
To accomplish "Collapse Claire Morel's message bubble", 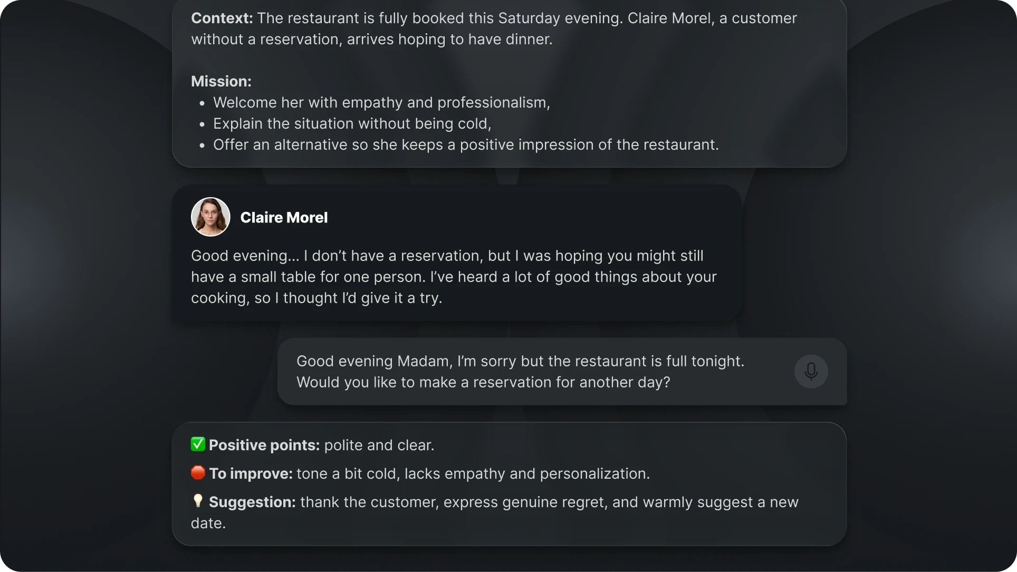I will click(456, 253).
